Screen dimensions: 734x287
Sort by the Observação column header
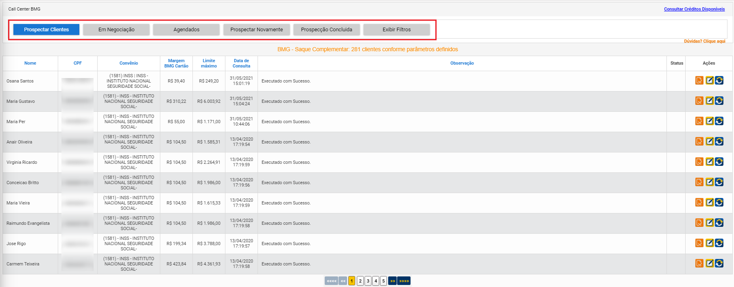(x=462, y=63)
